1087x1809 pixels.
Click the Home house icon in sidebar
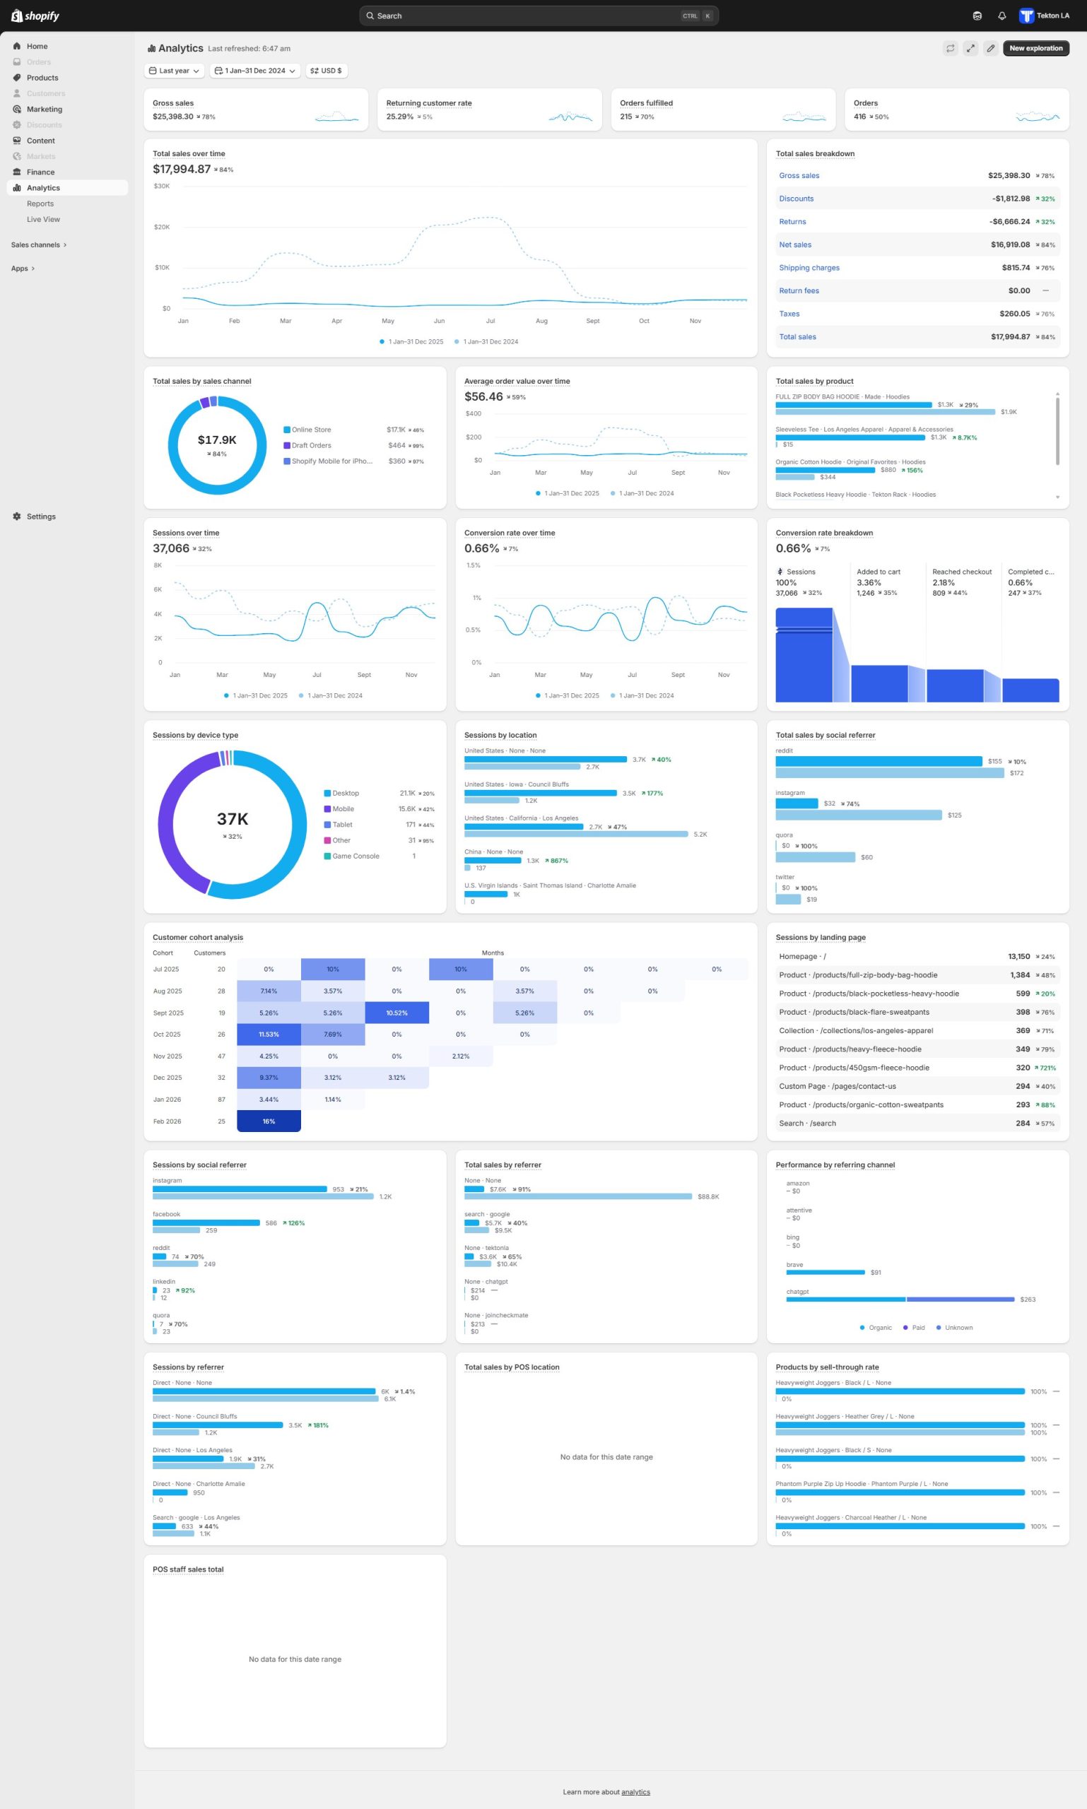(x=17, y=46)
